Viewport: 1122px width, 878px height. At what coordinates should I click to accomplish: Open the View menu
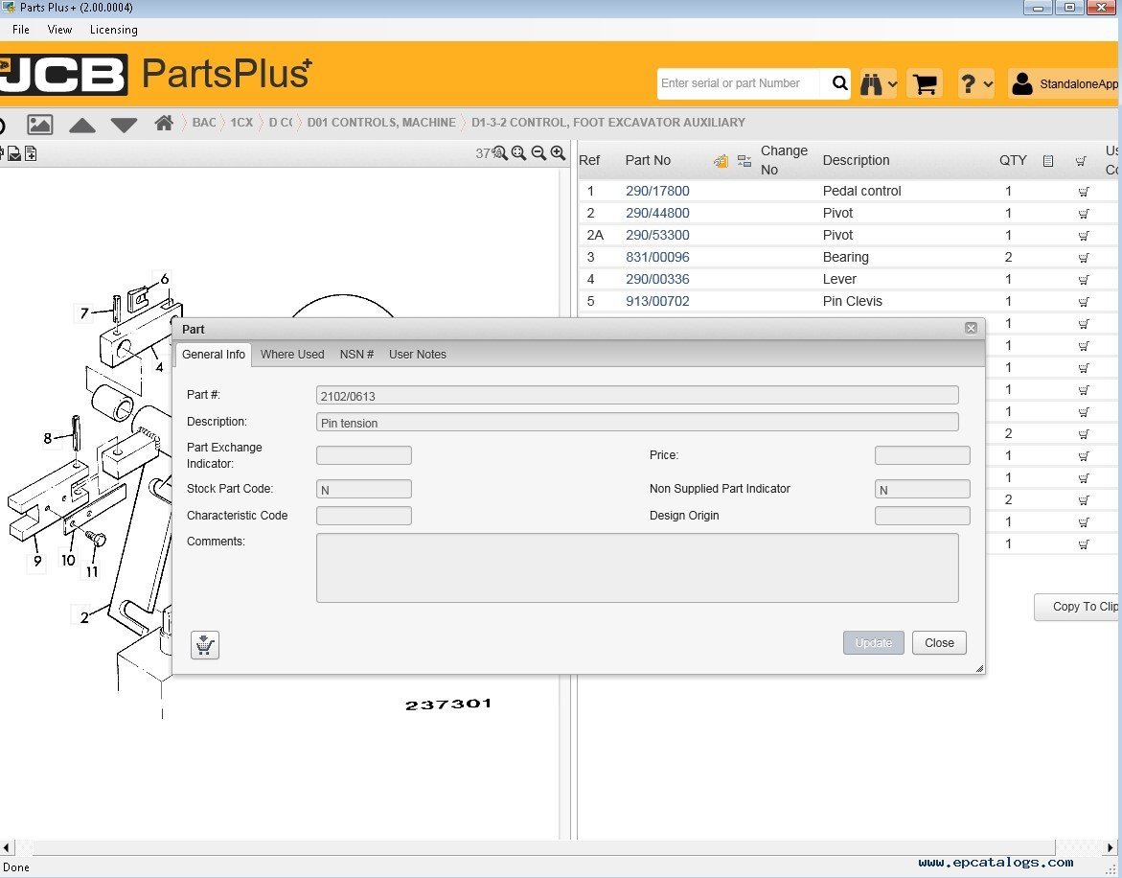(59, 30)
